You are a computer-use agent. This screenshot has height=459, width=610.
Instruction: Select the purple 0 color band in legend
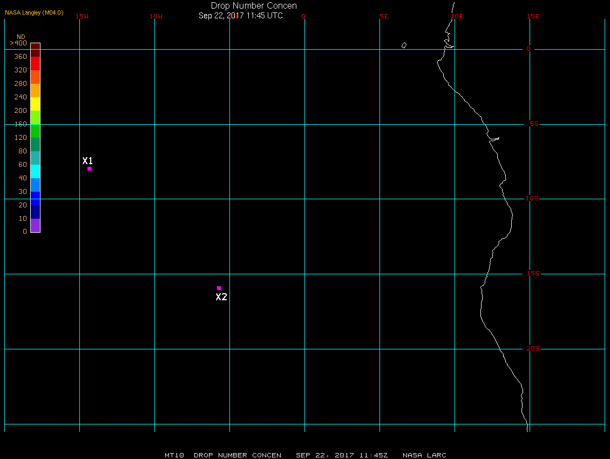pyautogui.click(x=36, y=225)
